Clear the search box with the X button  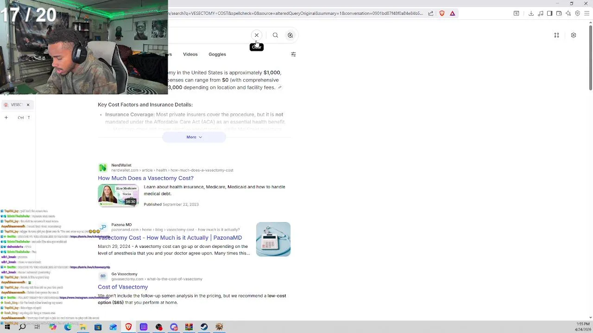point(257,35)
